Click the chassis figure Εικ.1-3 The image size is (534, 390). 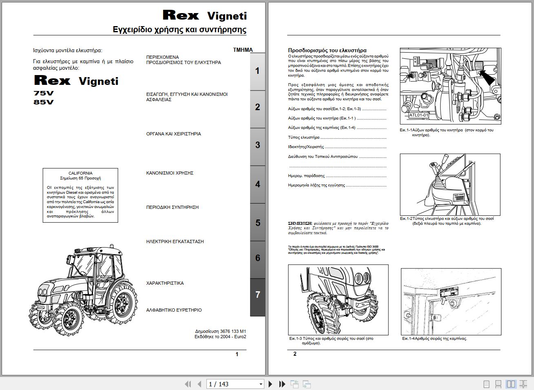[x=338, y=300]
